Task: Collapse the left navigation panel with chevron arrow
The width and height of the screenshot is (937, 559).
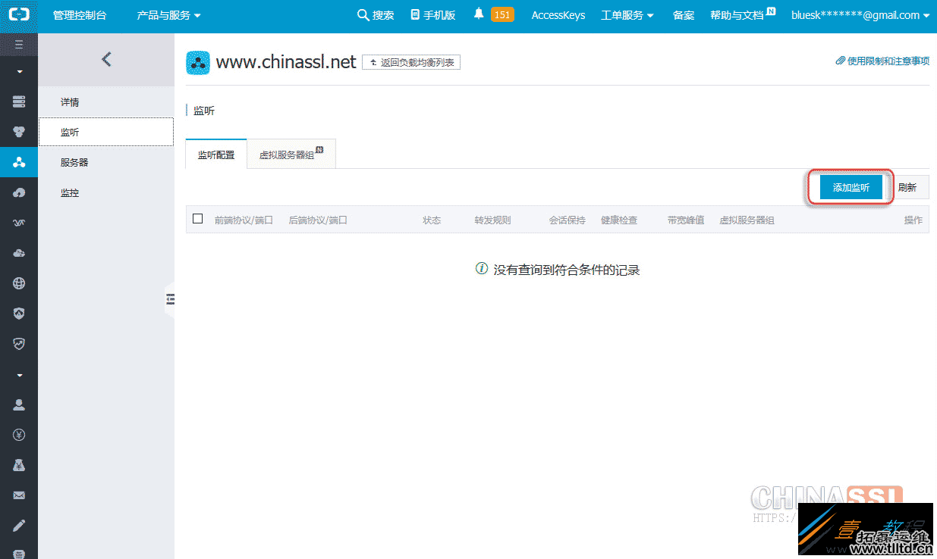Action: pos(106,58)
